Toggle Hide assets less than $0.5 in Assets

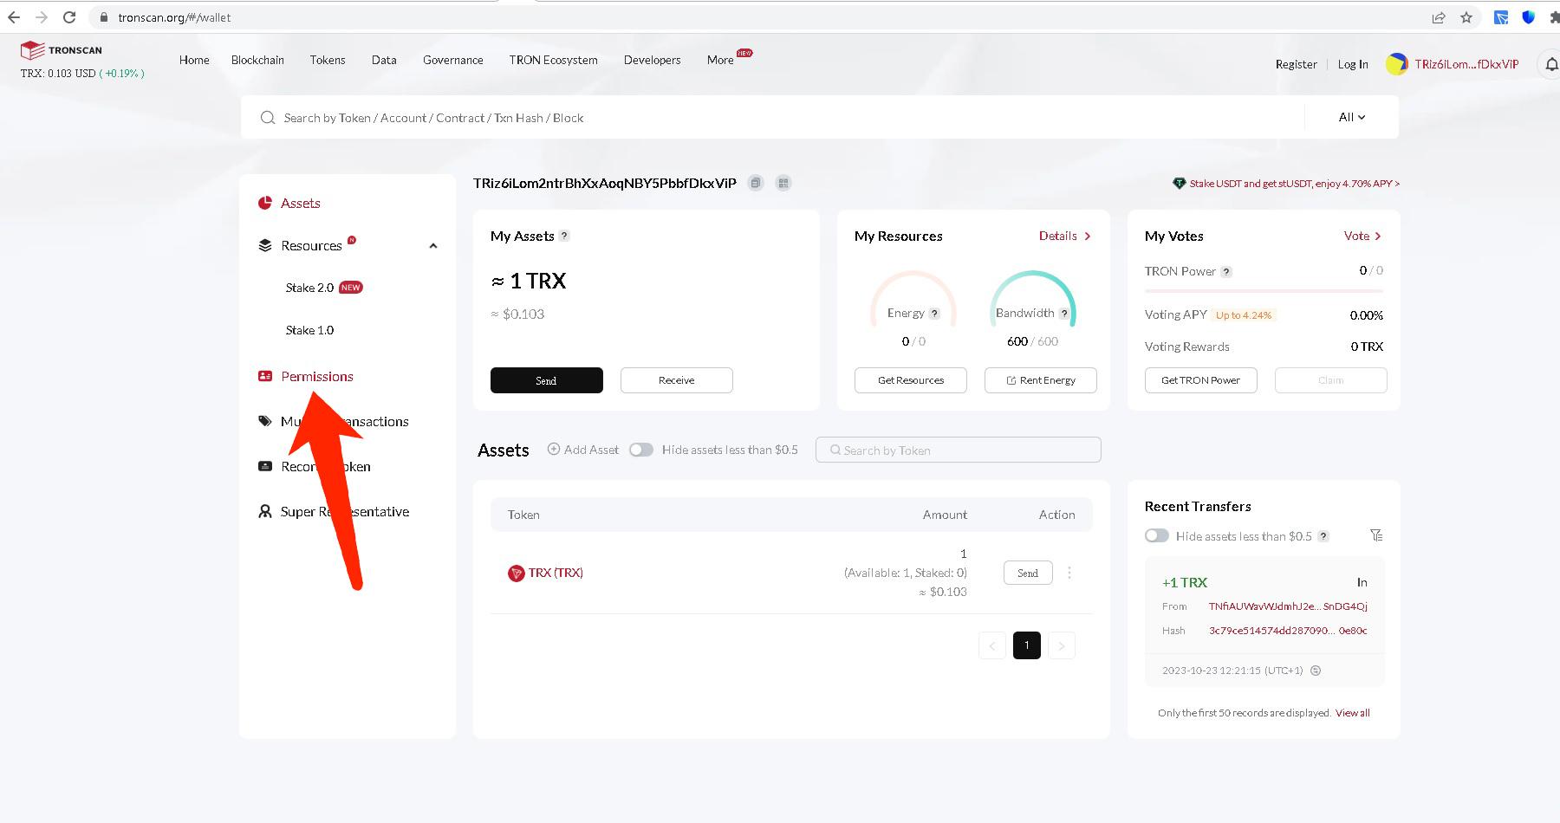click(x=641, y=450)
